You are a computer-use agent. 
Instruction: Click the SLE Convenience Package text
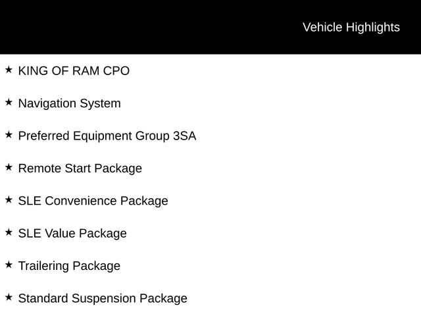(x=93, y=201)
